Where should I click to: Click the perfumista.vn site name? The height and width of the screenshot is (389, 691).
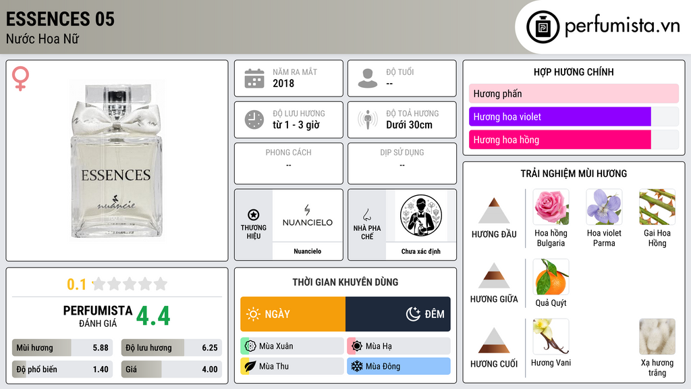(622, 25)
